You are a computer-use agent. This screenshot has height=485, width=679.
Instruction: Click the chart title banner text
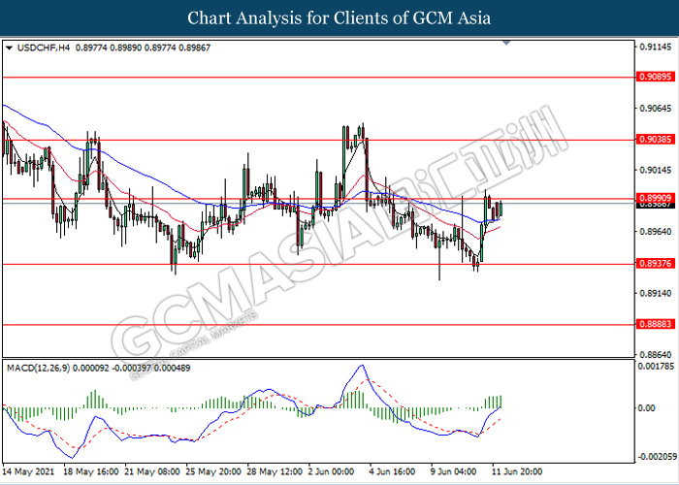pos(339,17)
